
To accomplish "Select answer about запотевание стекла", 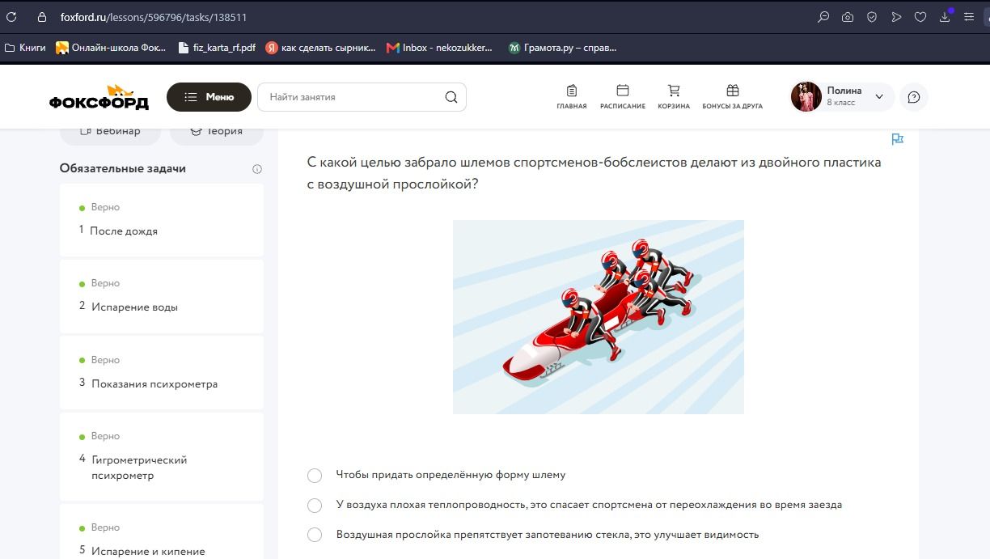I will (x=315, y=536).
